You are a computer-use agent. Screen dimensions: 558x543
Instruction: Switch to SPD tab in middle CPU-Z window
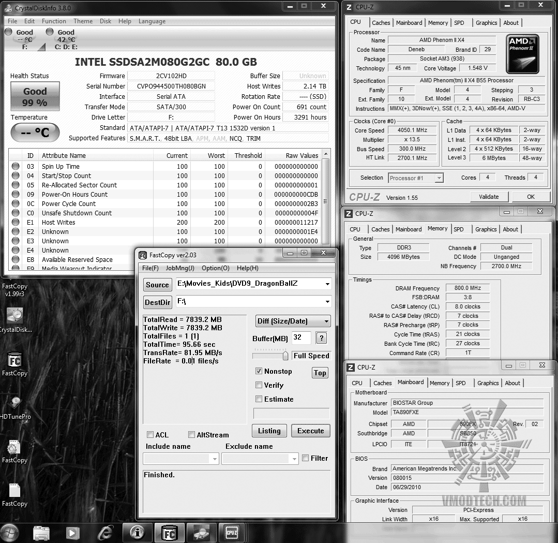458,229
